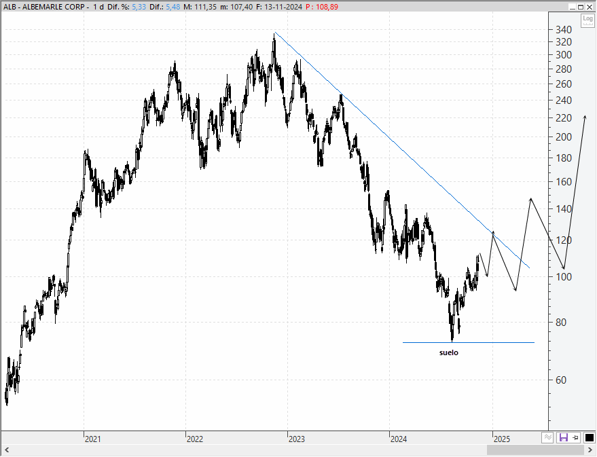This screenshot has width=597, height=457.
Task: Click the 2023 time axis label
Action: pos(297,439)
